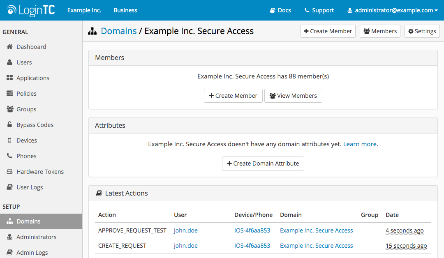Go to the Phones page

[x=26, y=156]
